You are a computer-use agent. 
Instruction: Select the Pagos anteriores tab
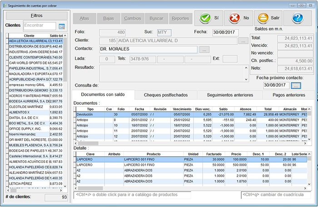(x=289, y=95)
